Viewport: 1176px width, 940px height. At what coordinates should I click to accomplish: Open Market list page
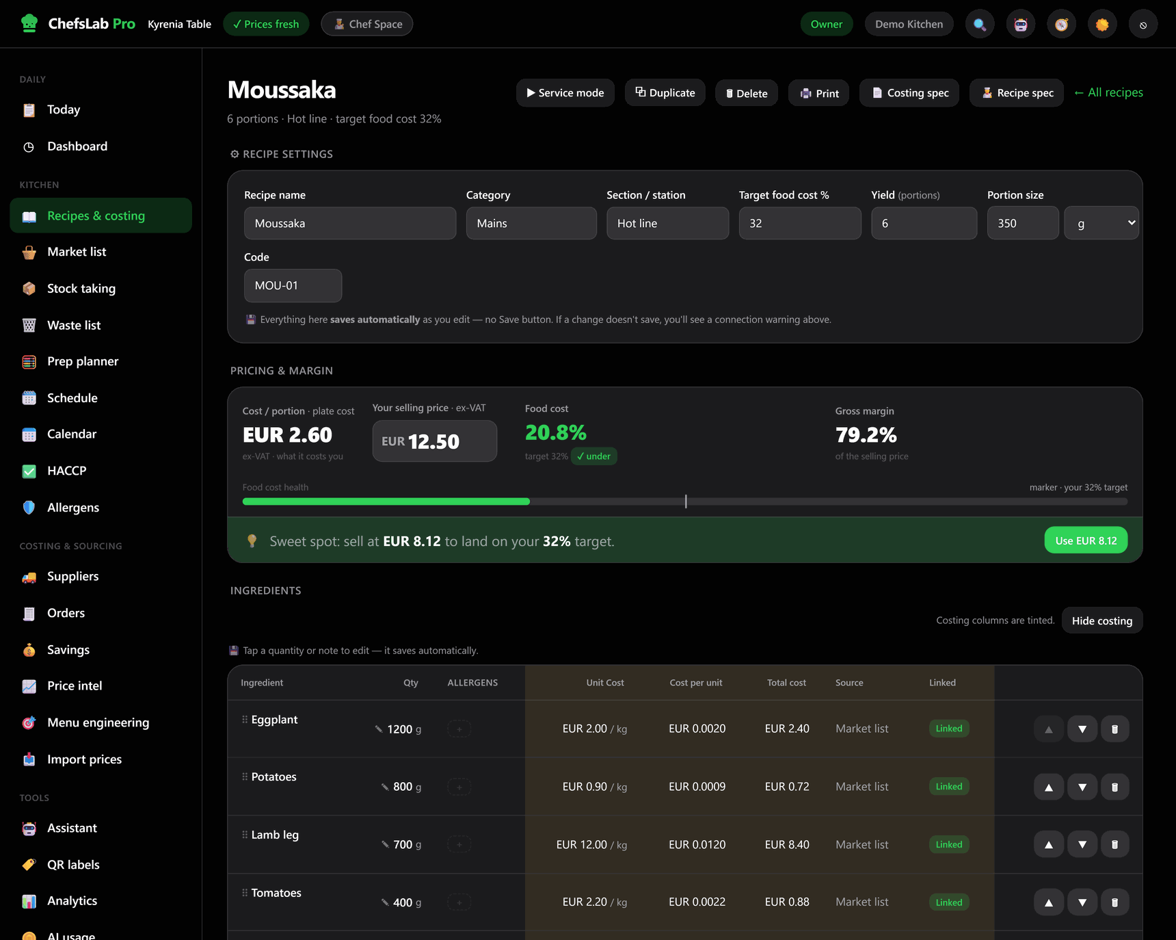click(101, 252)
